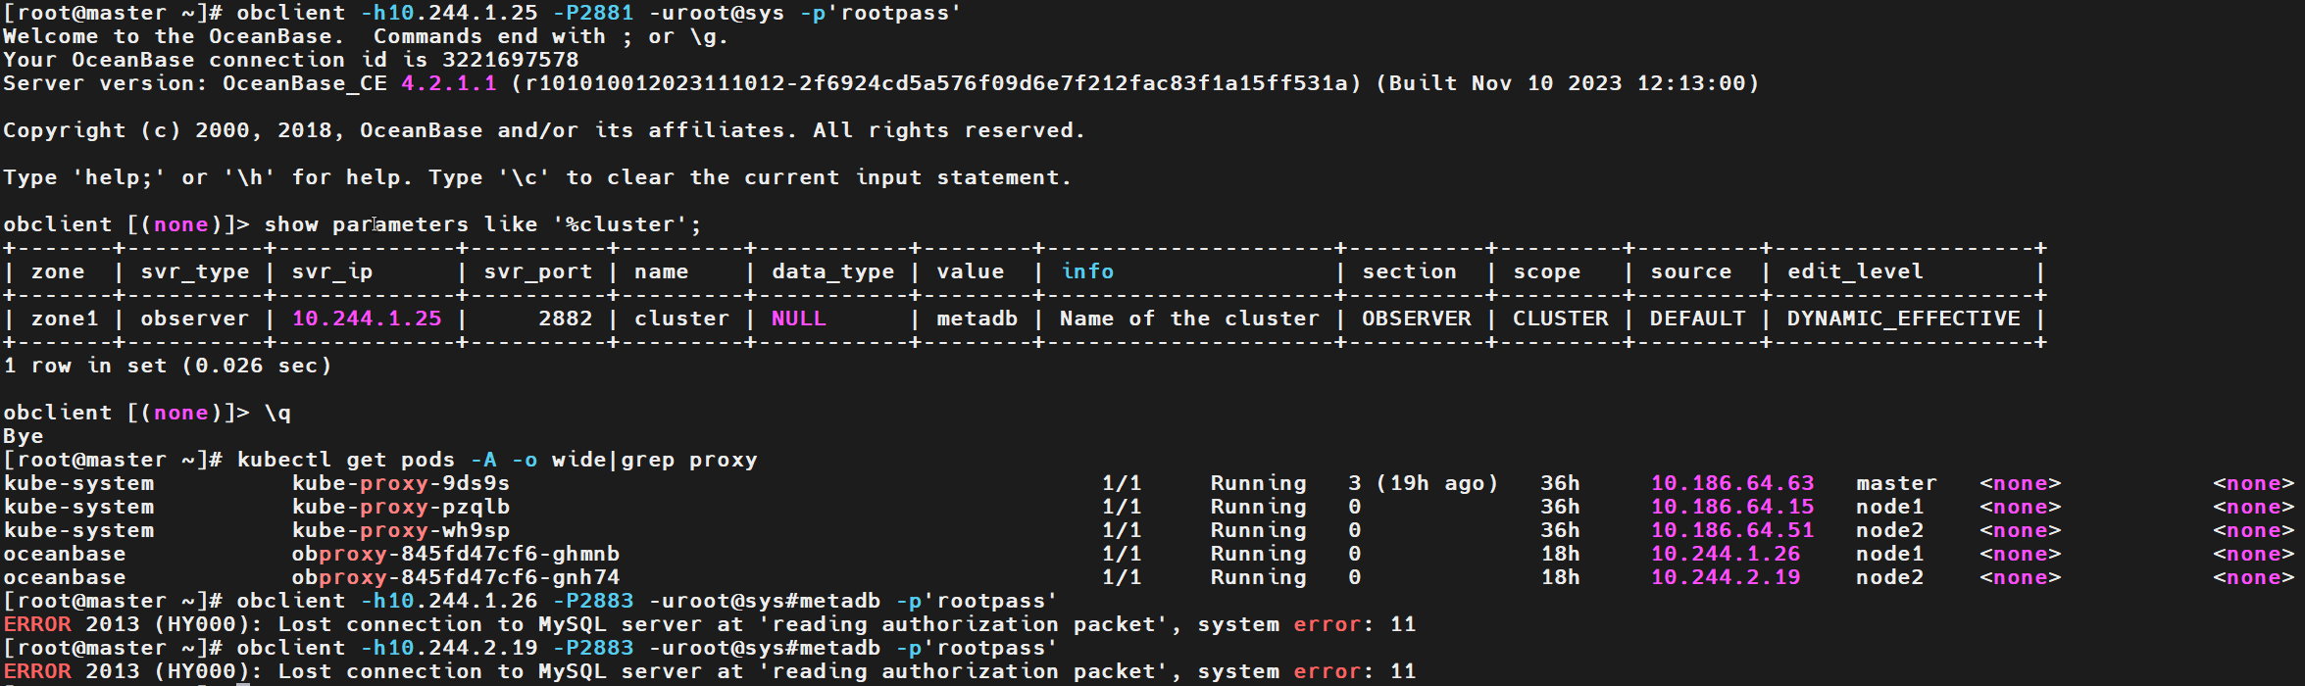
Task: Click the scope column header
Action: (1547, 271)
